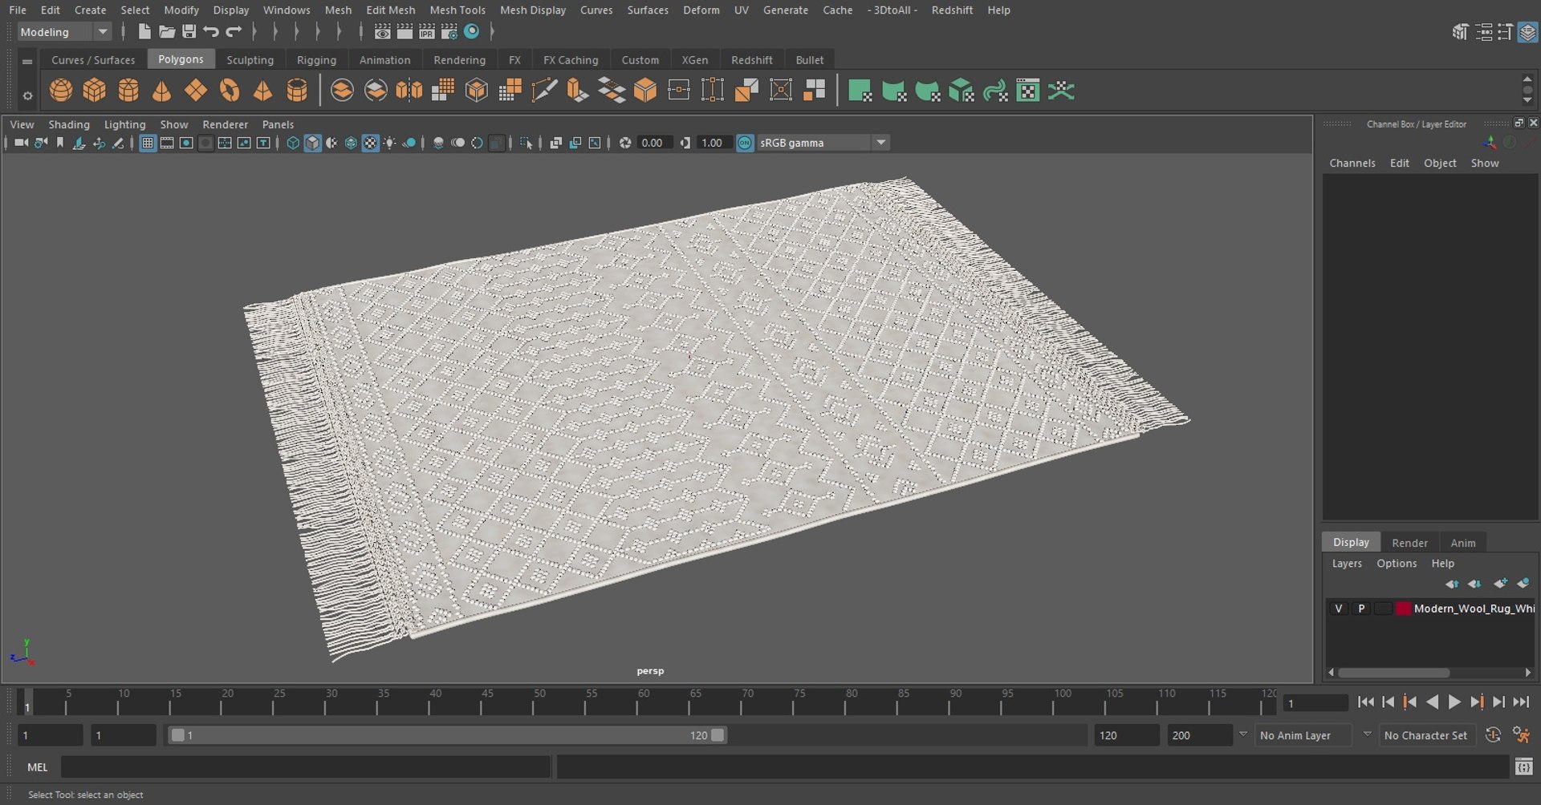Create a polygon cube from the shelf
Image resolution: width=1541 pixels, height=805 pixels.
coord(95,91)
